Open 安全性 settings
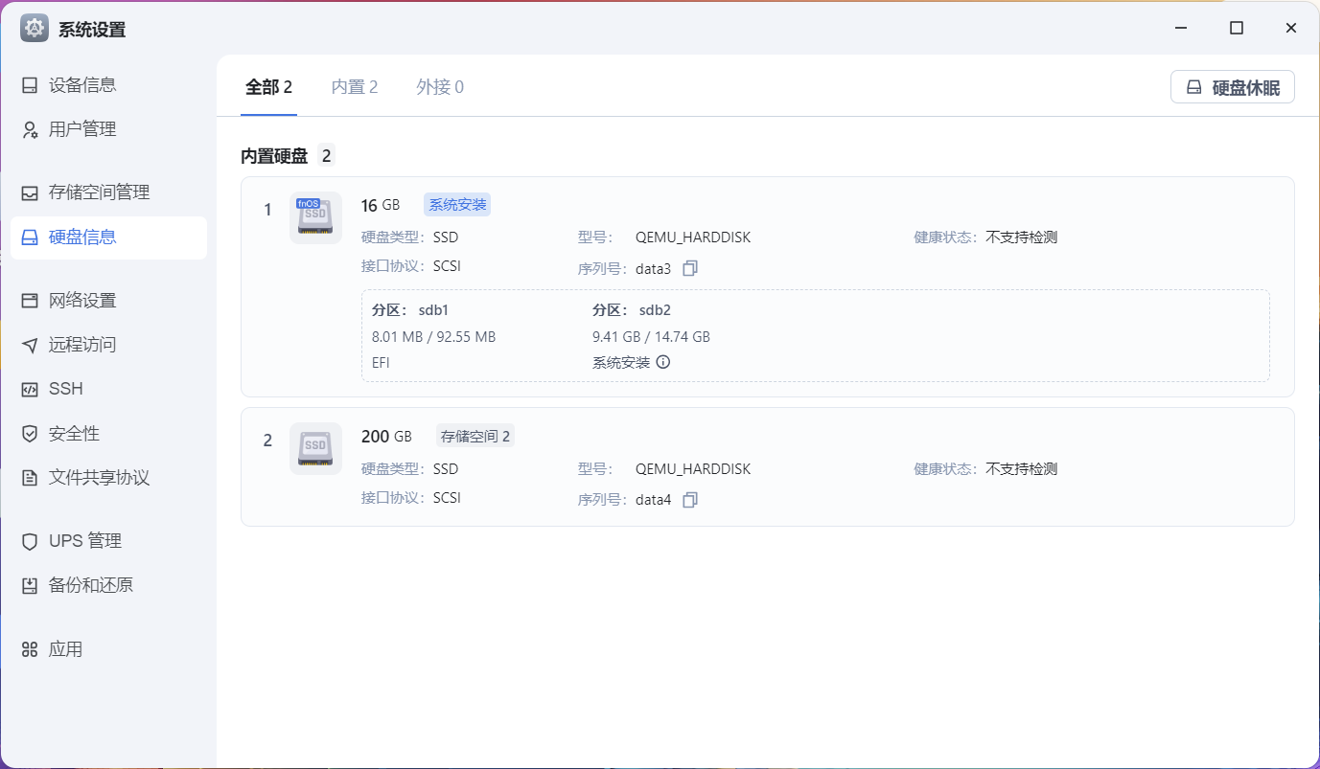Screen dimensions: 1320x769 coord(74,434)
